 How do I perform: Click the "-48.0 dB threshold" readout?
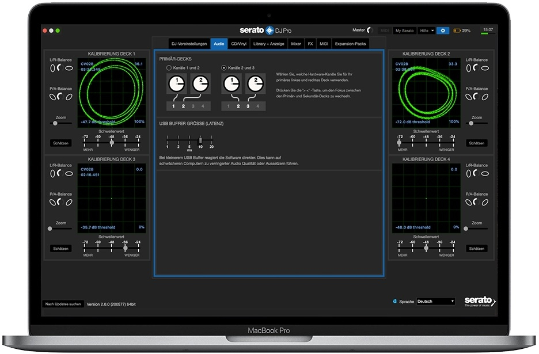(x=412, y=227)
